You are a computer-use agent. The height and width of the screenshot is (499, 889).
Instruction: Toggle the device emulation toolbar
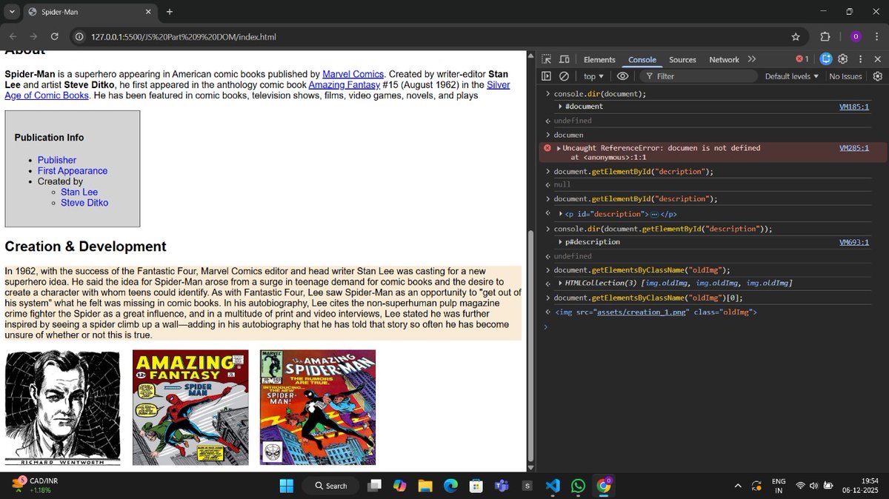[x=564, y=59]
